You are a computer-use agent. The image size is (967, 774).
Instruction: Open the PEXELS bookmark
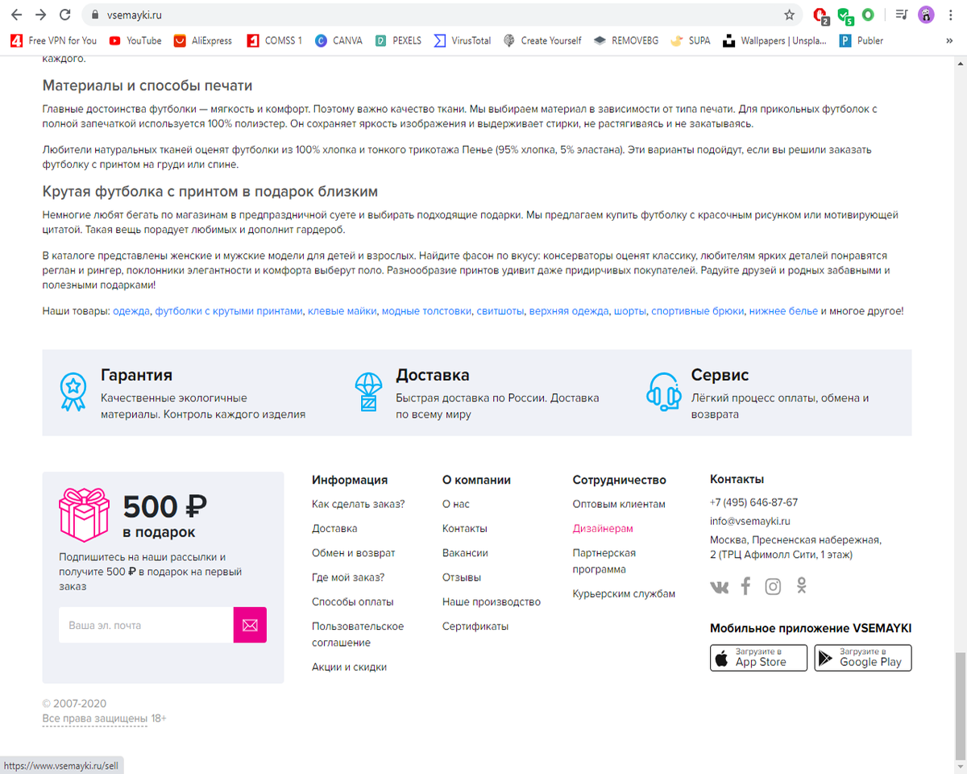[x=399, y=40]
